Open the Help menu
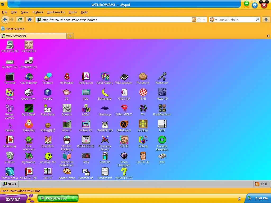The image size is (271, 203). click(x=84, y=12)
